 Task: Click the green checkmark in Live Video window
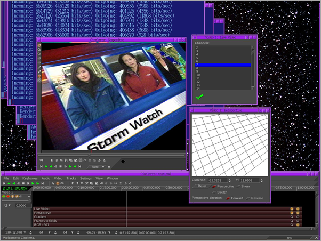tap(199, 97)
